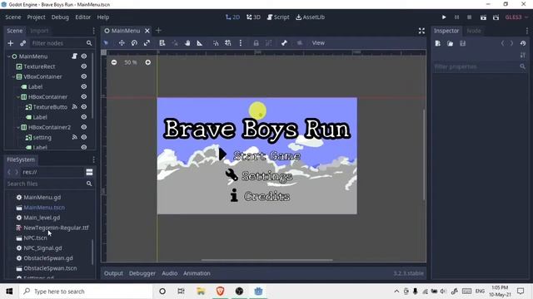533x299 pixels.
Task: Toggle distraction-free mode icon
Action: (422, 31)
